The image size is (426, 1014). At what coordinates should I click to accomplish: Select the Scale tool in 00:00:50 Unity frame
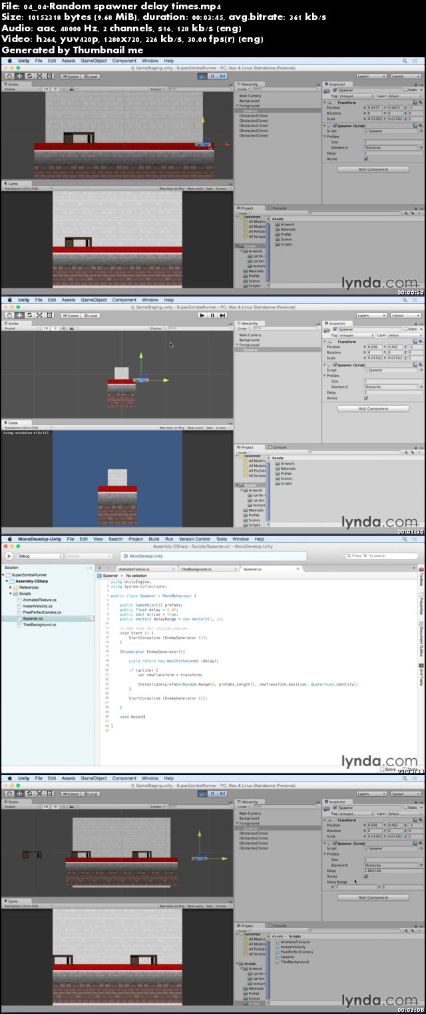[x=39, y=76]
